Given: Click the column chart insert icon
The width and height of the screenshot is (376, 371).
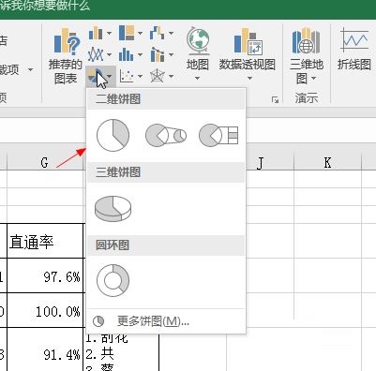Looking at the screenshot, I should pyautogui.click(x=96, y=33).
